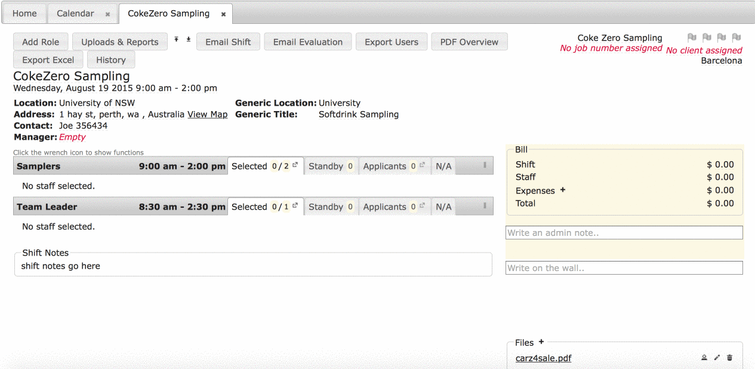Click the Export Excel button
Image resolution: width=755 pixels, height=369 pixels.
(x=48, y=60)
